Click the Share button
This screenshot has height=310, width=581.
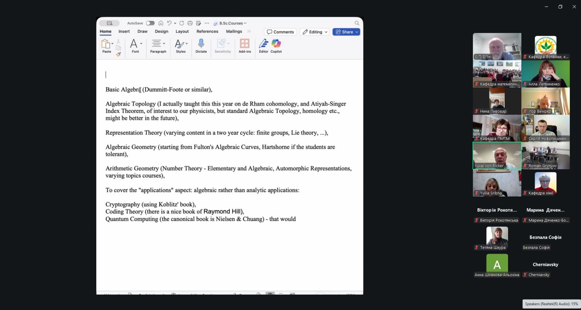point(346,32)
